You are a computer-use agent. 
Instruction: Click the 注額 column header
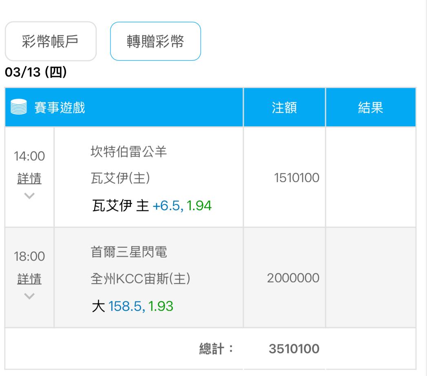284,108
